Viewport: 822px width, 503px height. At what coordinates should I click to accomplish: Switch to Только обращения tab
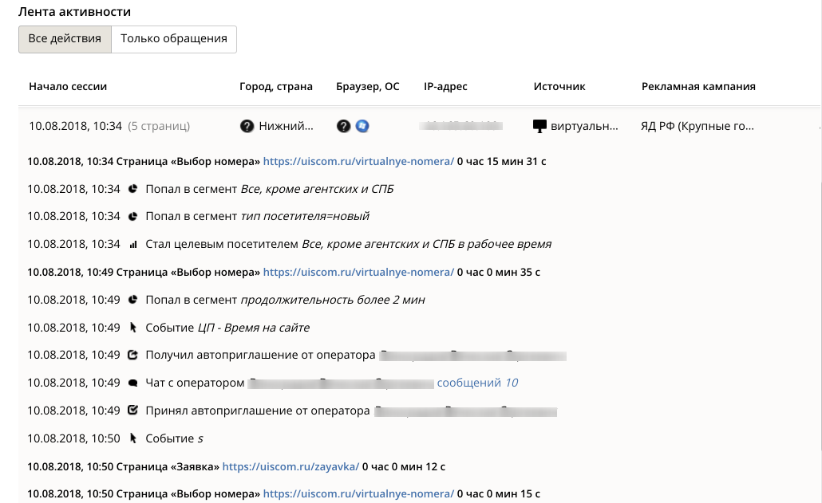174,39
